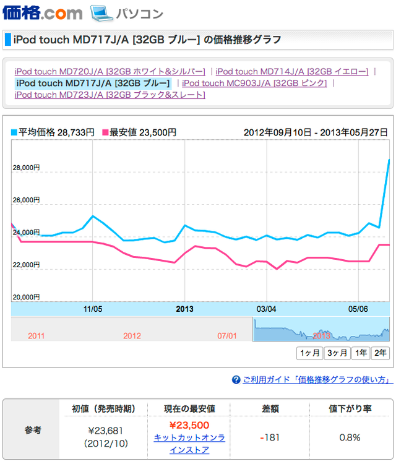Click the 2012 label in overview timeline
The image size is (396, 464).
pos(132,336)
